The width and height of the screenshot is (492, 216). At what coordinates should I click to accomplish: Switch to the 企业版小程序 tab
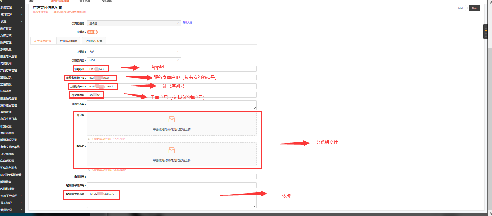pyautogui.click(x=68, y=41)
